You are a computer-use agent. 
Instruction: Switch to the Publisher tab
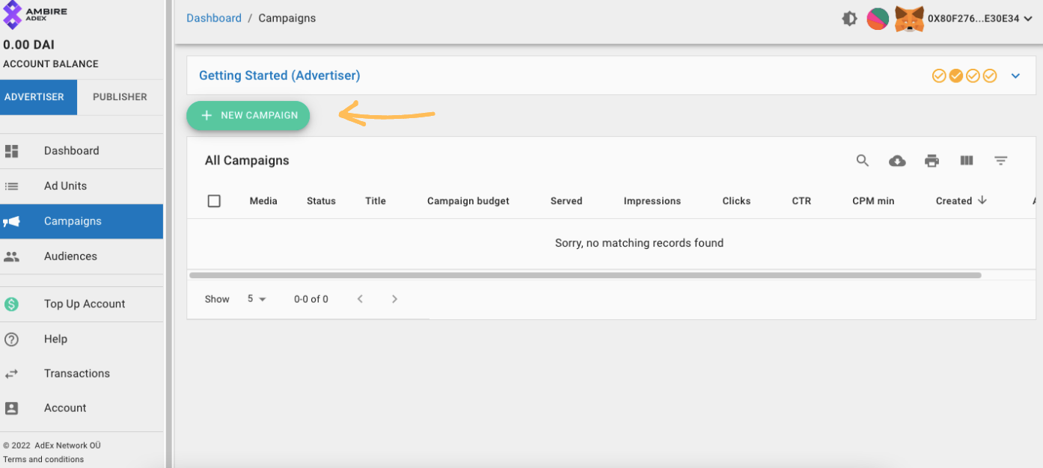pos(120,97)
